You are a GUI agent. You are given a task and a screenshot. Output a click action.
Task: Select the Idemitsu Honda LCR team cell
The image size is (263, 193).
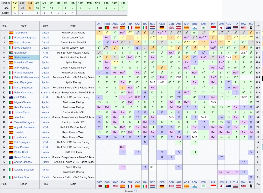click(x=73, y=122)
